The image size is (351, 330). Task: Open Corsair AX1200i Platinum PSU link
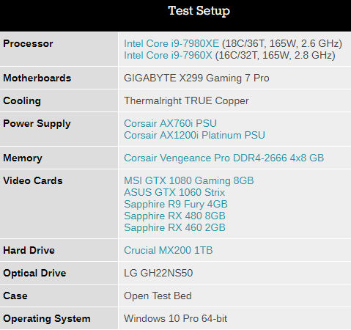[x=194, y=135]
